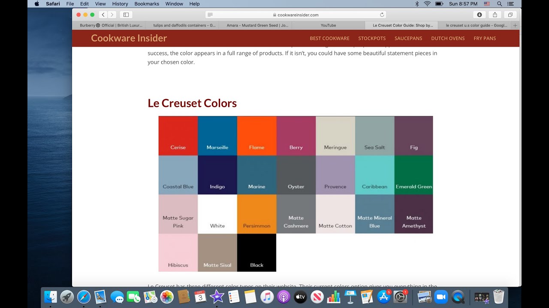
Task: Open Calendar app in the dock
Action: tap(200, 296)
